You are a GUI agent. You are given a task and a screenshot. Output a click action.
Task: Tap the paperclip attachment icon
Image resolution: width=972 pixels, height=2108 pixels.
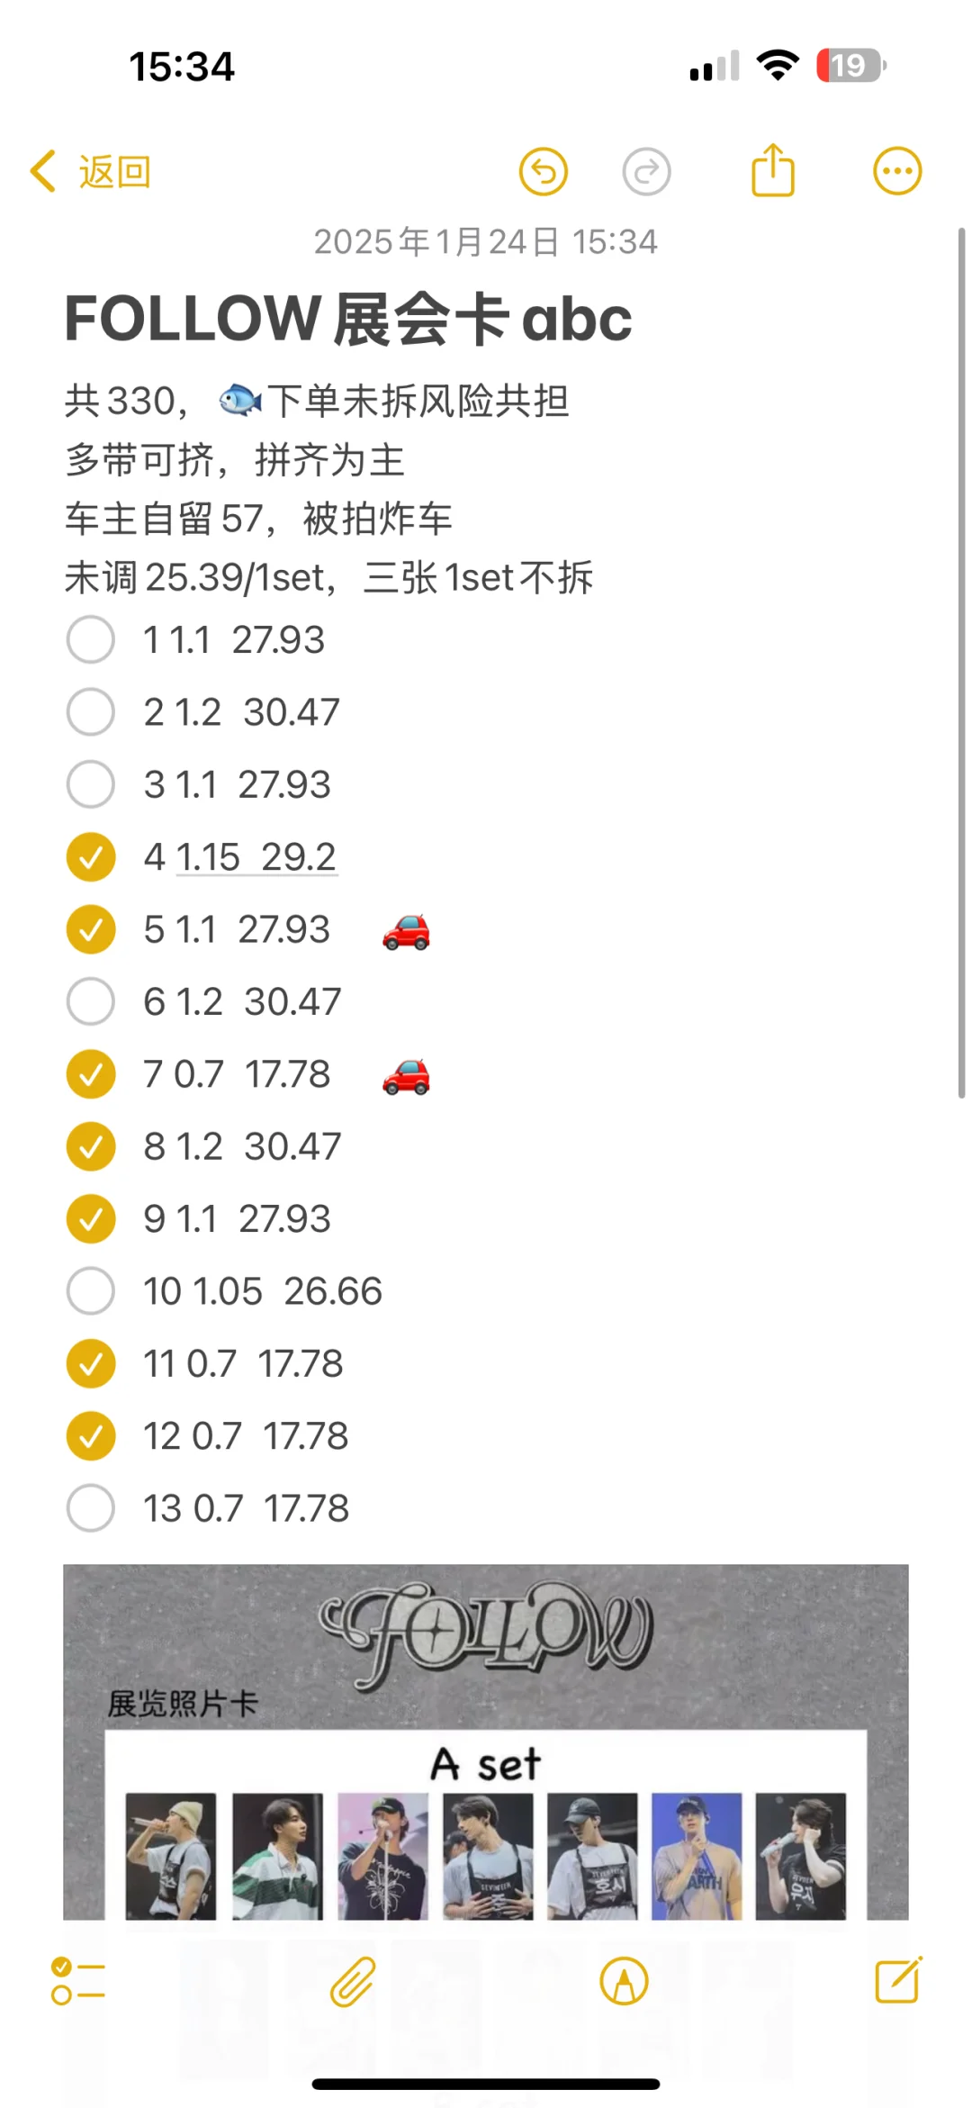click(352, 1981)
